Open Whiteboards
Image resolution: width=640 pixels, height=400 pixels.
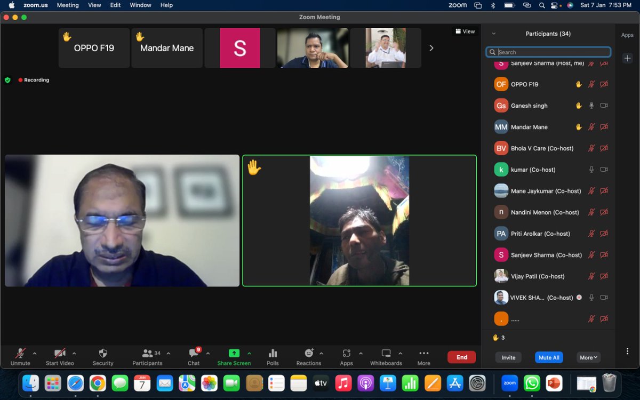[x=386, y=357]
